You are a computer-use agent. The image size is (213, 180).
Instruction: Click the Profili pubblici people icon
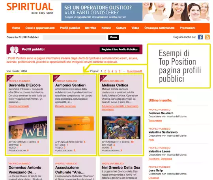click(14, 50)
